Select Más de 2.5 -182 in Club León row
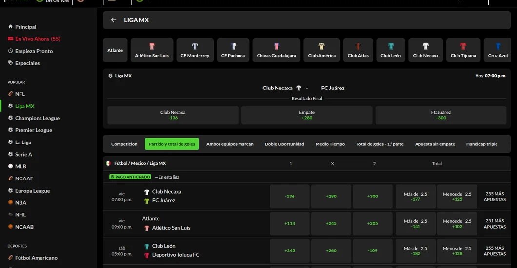 pyautogui.click(x=416, y=250)
